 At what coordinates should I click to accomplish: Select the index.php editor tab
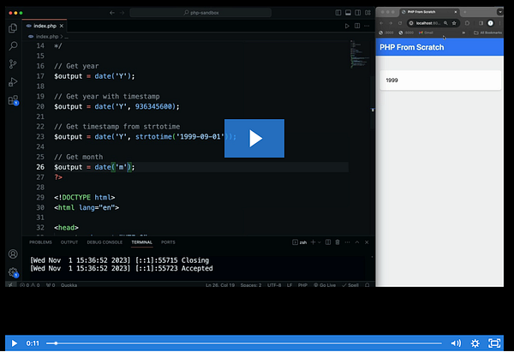pyautogui.click(x=45, y=26)
